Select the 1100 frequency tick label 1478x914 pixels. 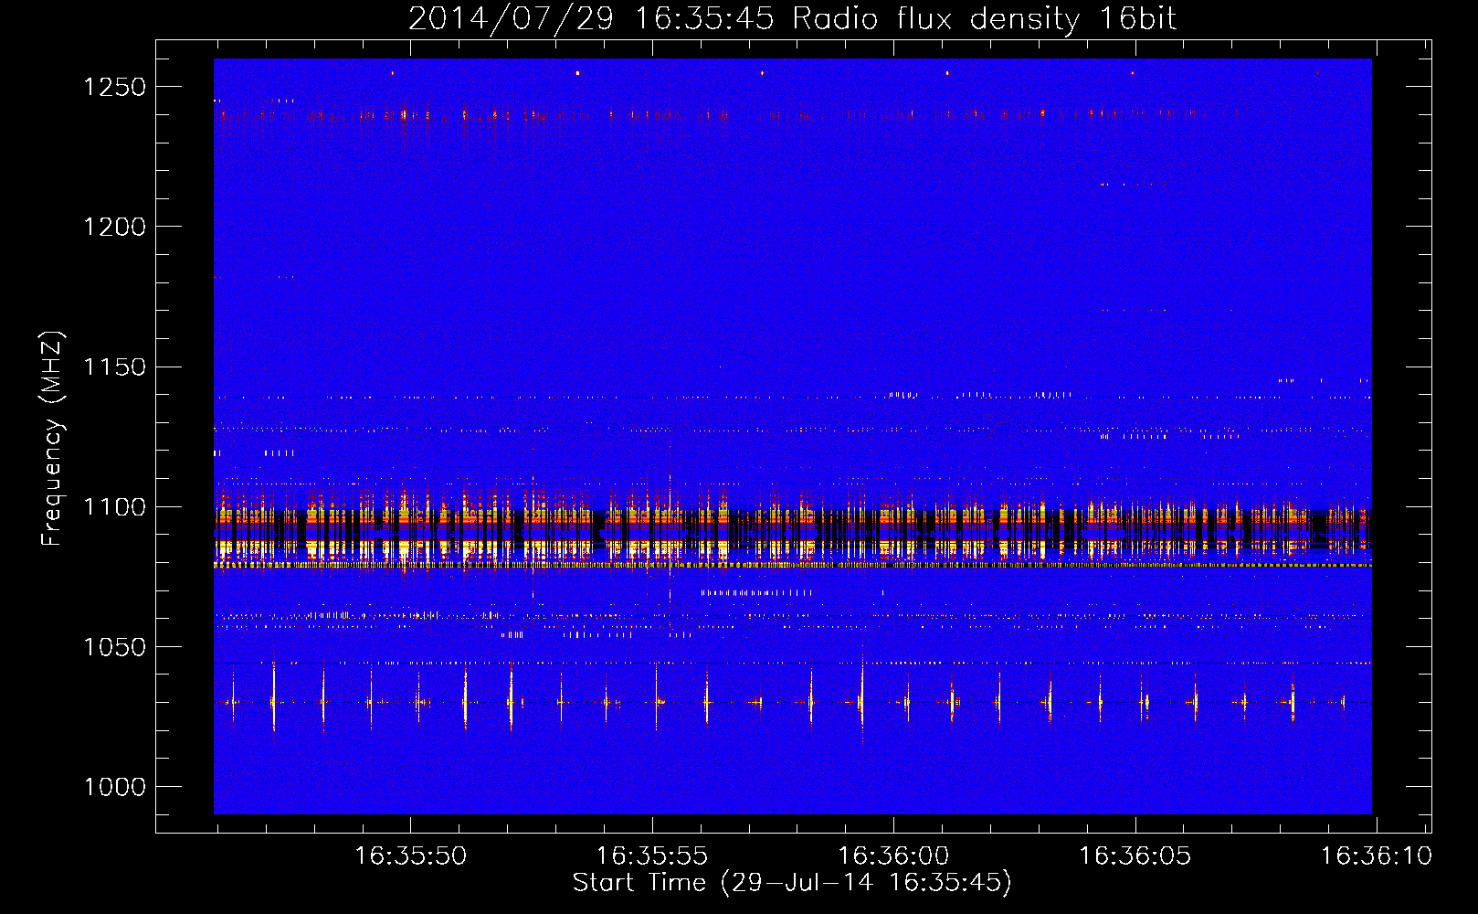click(x=114, y=507)
